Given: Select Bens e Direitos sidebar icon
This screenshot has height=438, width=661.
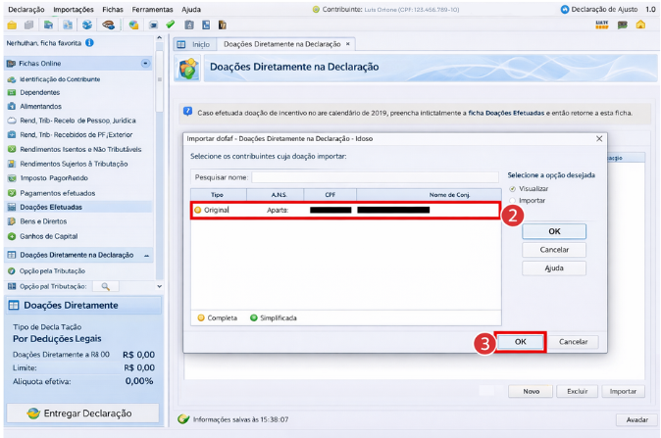Looking at the screenshot, I should [x=12, y=221].
